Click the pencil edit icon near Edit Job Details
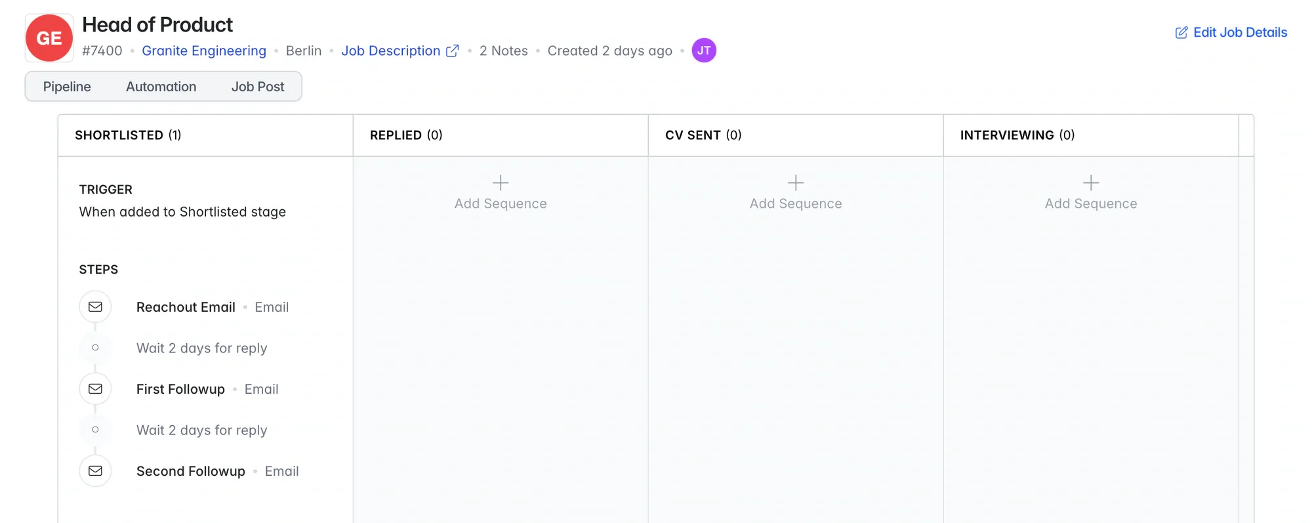The image size is (1312, 523). tap(1181, 33)
